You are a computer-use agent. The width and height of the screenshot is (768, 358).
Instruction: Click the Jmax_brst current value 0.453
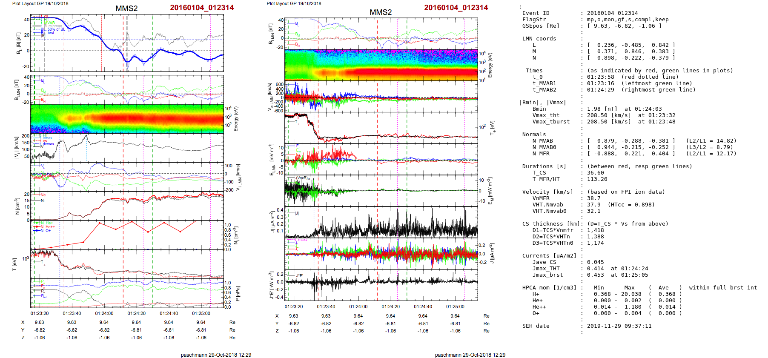pyautogui.click(x=595, y=275)
